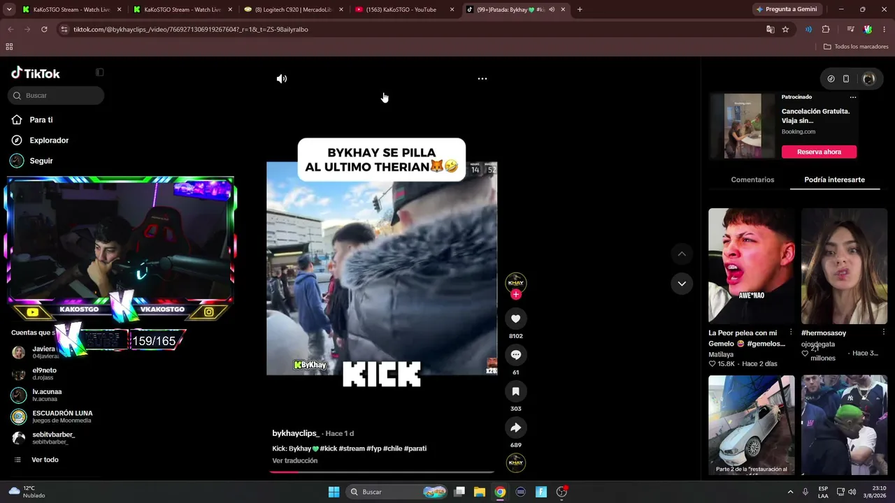Click the TikTok logo
The height and width of the screenshot is (503, 895).
tap(36, 73)
